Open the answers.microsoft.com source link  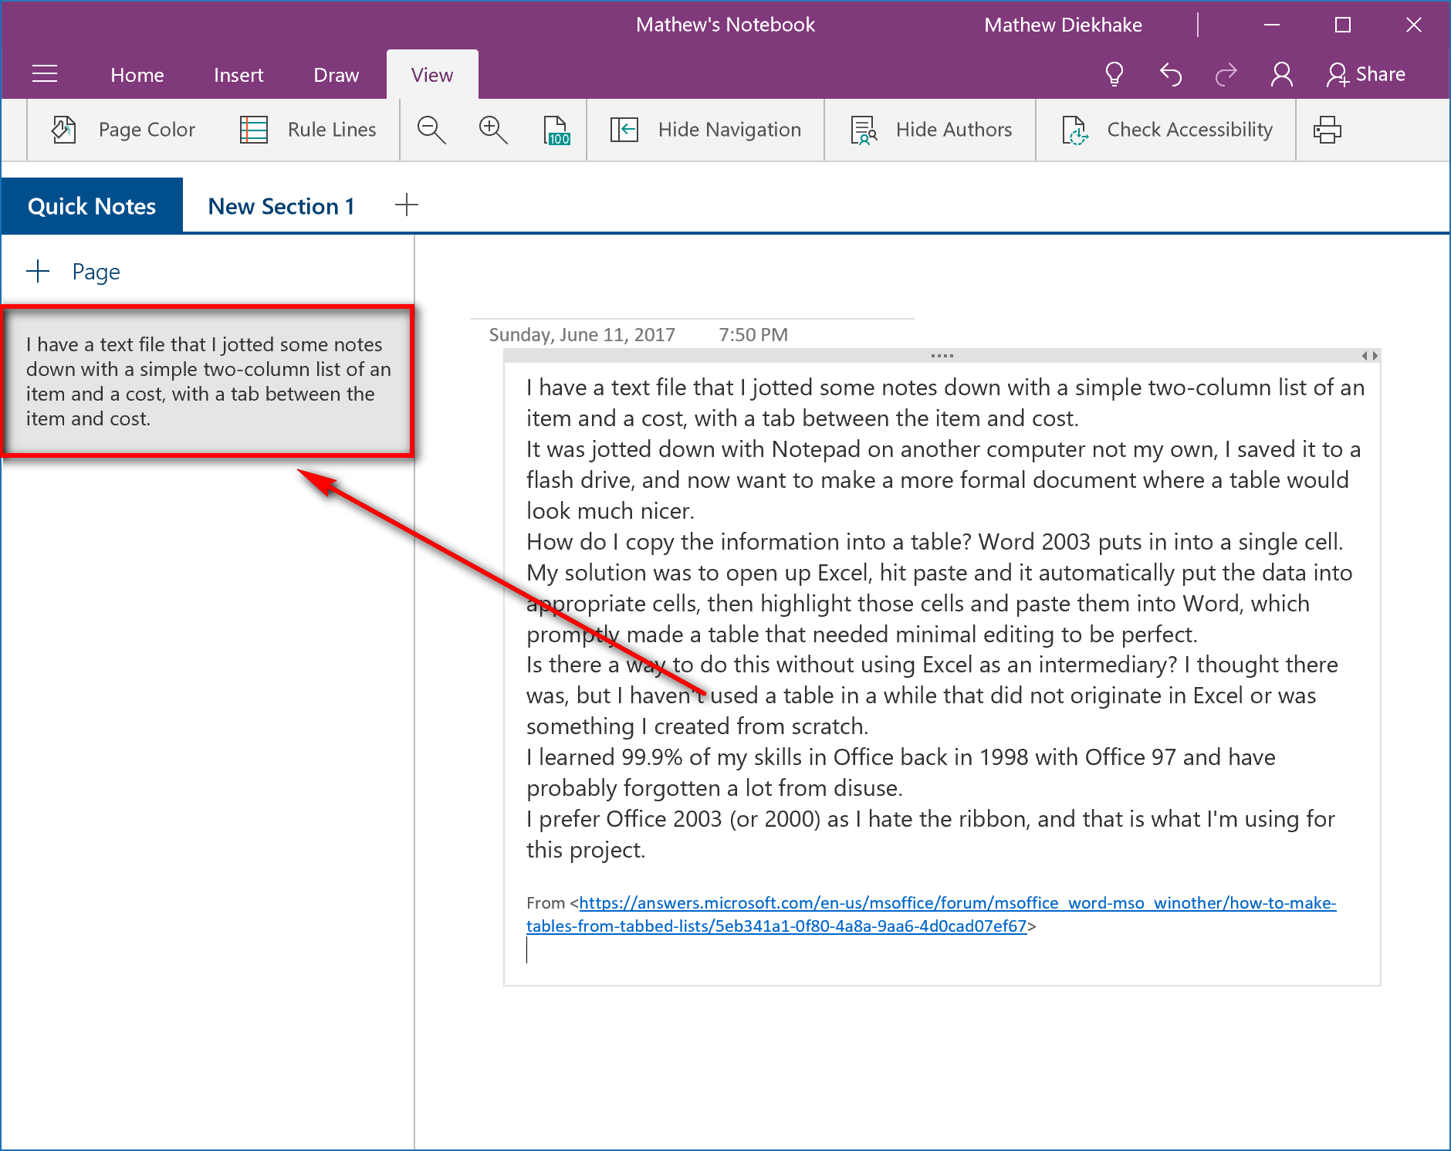click(932, 914)
